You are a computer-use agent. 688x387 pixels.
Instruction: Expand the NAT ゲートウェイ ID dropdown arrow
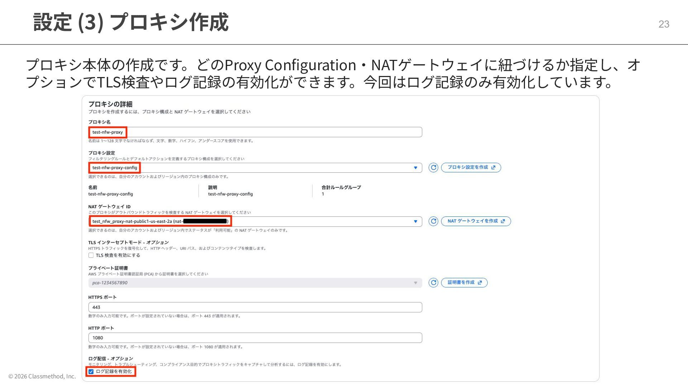pyautogui.click(x=415, y=221)
